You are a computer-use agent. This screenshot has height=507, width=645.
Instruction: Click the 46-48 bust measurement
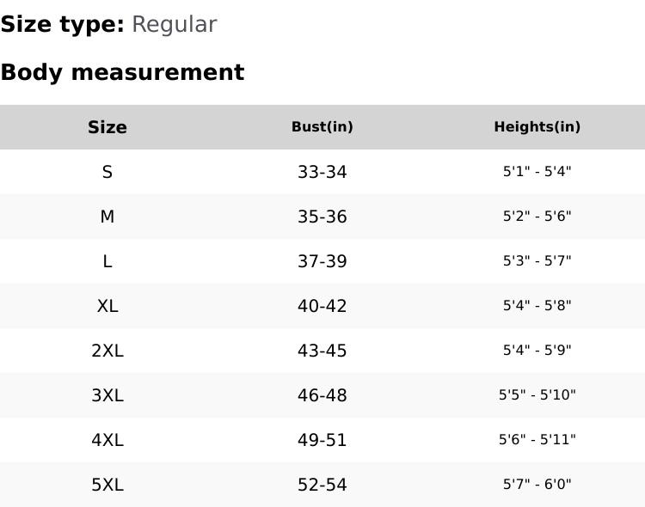(322, 395)
